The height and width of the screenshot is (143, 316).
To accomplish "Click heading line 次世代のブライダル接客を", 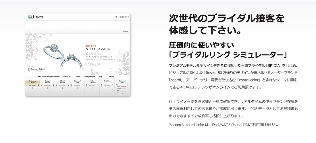I will point(227,19).
